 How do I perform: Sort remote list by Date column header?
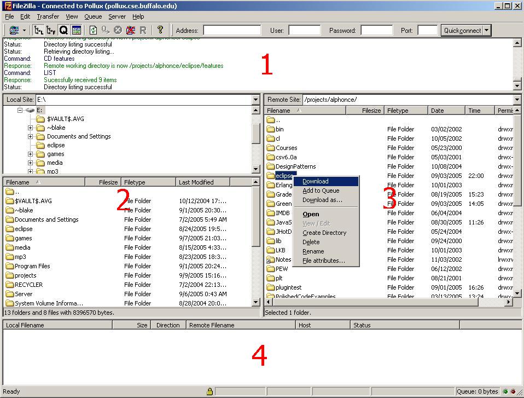pyautogui.click(x=446, y=111)
